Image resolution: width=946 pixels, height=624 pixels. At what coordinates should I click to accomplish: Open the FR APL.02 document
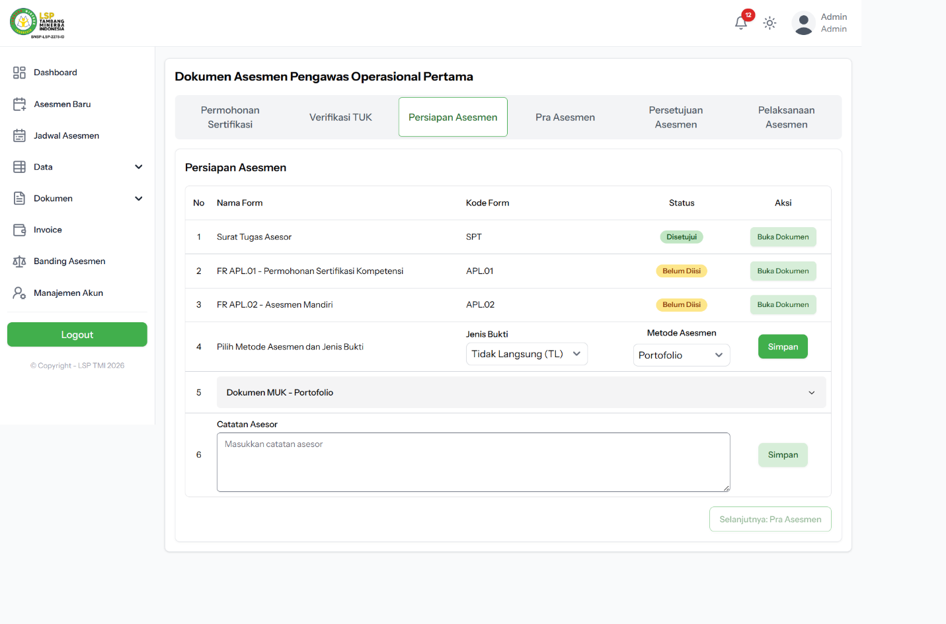tap(783, 304)
